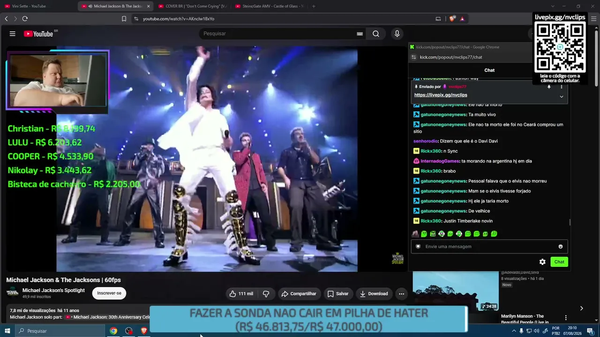The width and height of the screenshot is (600, 337).
Task: Open chat settings gear icon
Action: coord(542,262)
